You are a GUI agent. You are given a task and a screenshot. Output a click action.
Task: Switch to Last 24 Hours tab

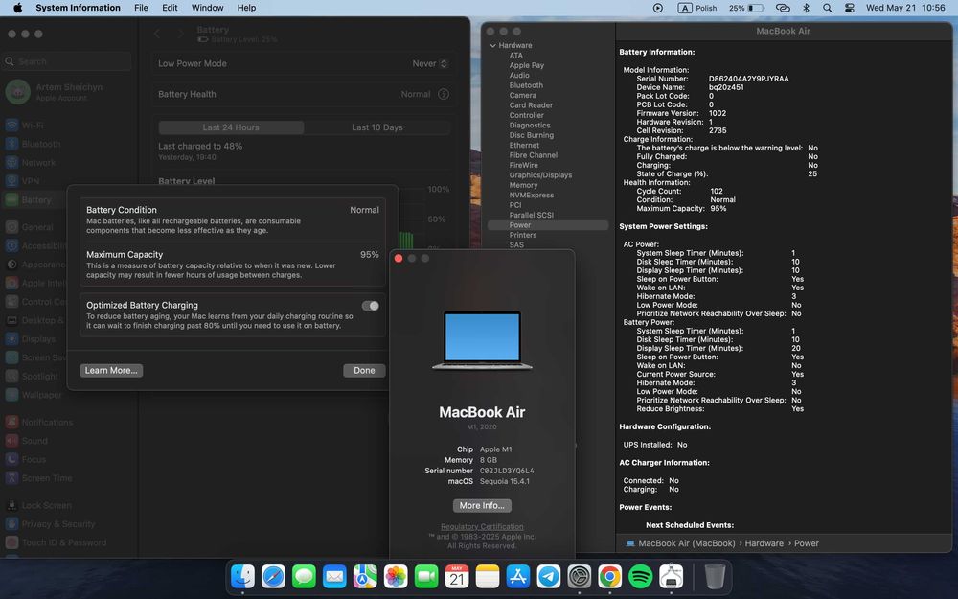231,127
